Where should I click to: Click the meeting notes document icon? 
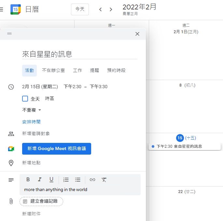click(x=25, y=201)
